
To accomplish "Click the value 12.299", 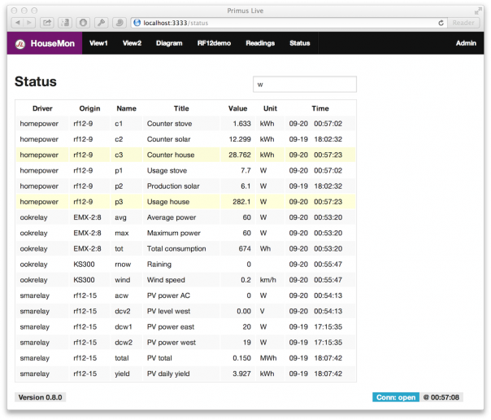I will 240,139.
